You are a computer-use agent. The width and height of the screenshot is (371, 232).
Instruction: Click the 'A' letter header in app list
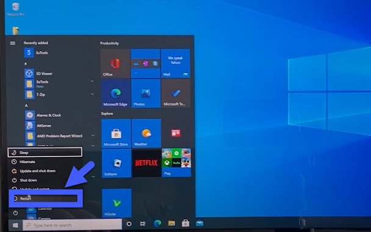click(26, 106)
